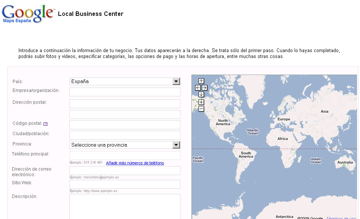This screenshot has height=219, width=360.
Task: Click the Sitio Web input field
Action: pyautogui.click(x=125, y=184)
